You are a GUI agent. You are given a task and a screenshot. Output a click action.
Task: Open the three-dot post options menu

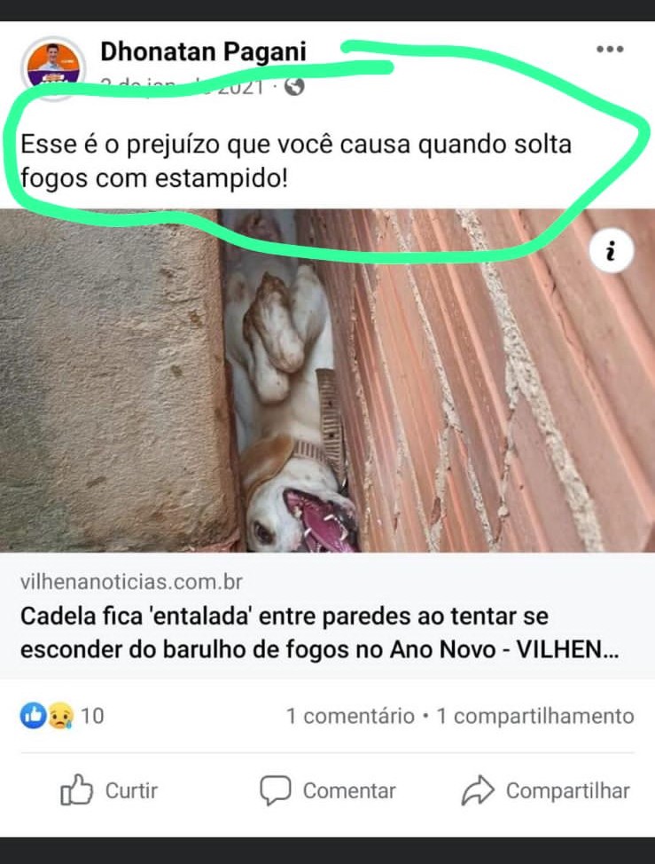[x=610, y=49]
